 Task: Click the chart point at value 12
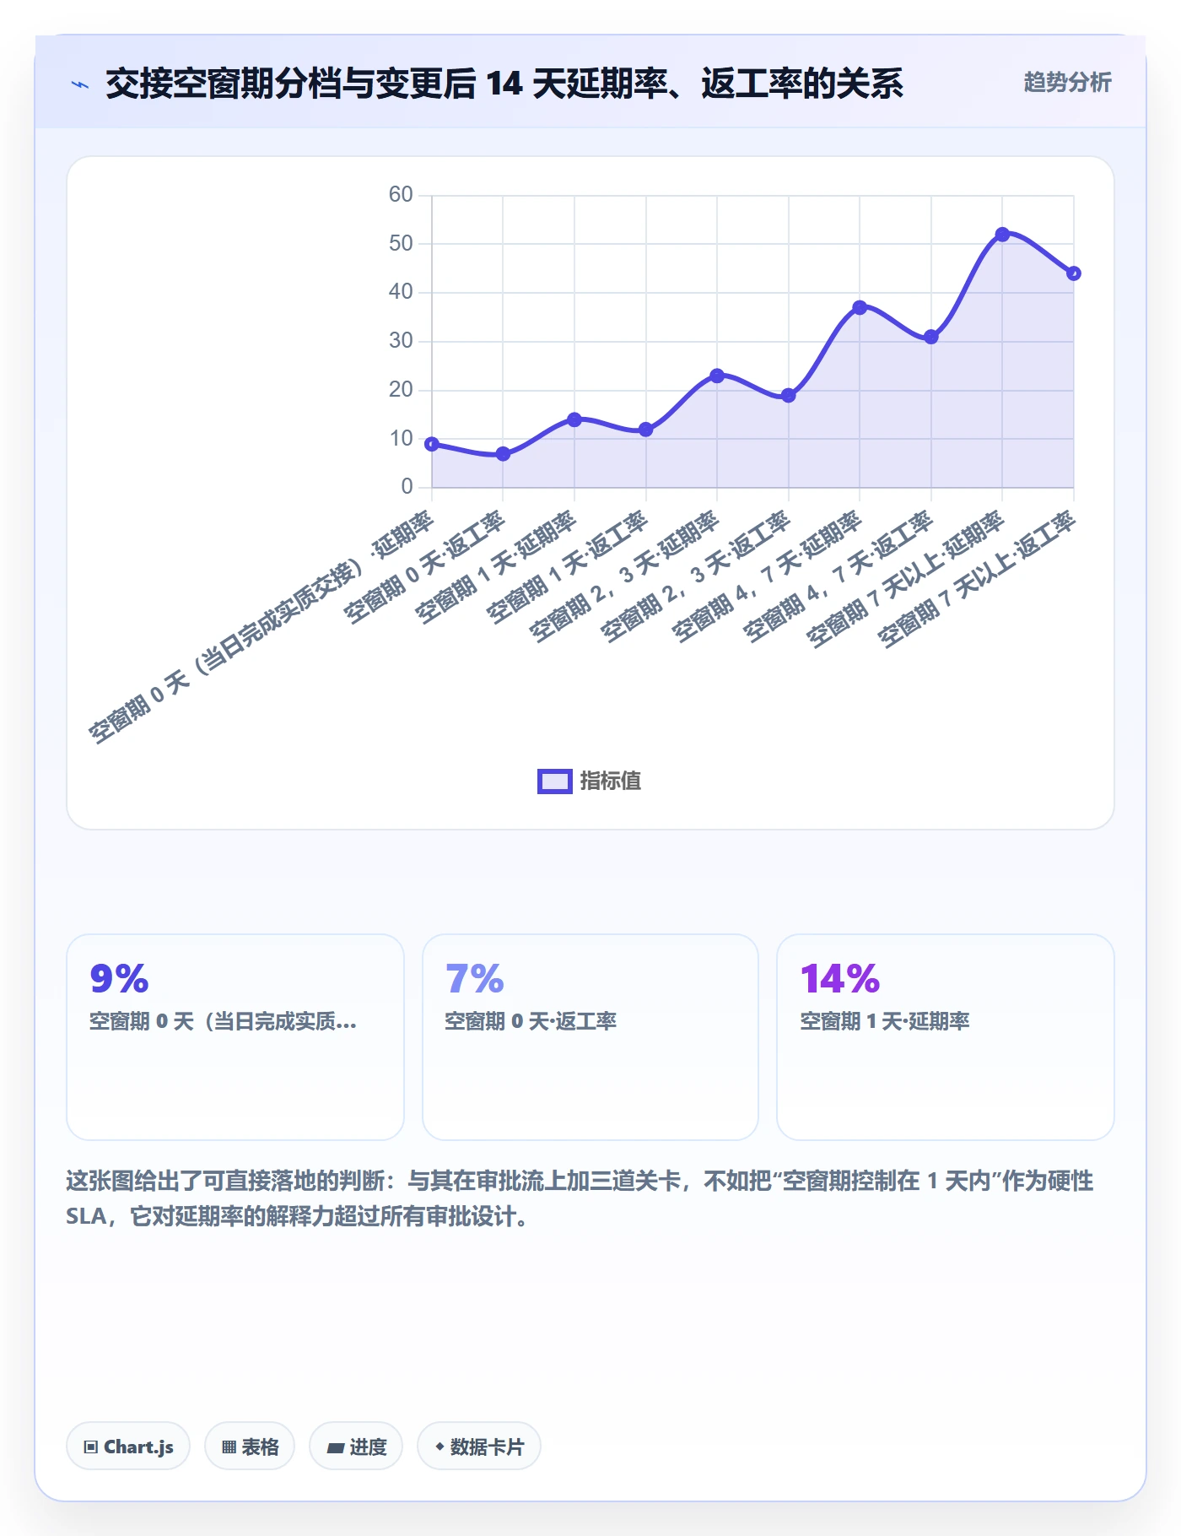coord(645,430)
